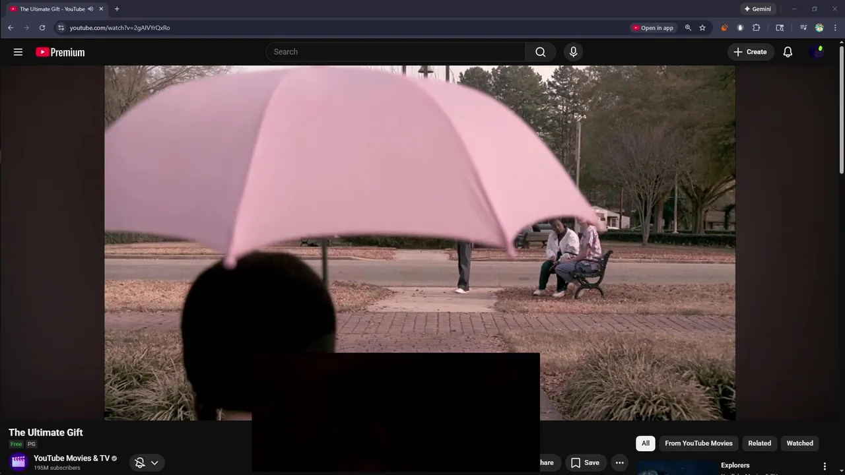Open the orange extension icon
Image resolution: width=845 pixels, height=475 pixels.
[725, 28]
